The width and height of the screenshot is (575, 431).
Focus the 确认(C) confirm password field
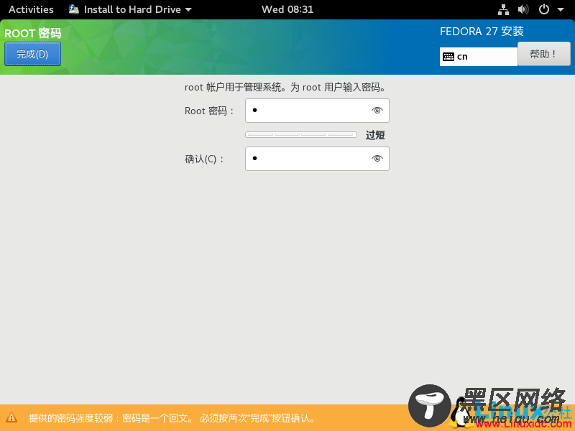point(317,159)
